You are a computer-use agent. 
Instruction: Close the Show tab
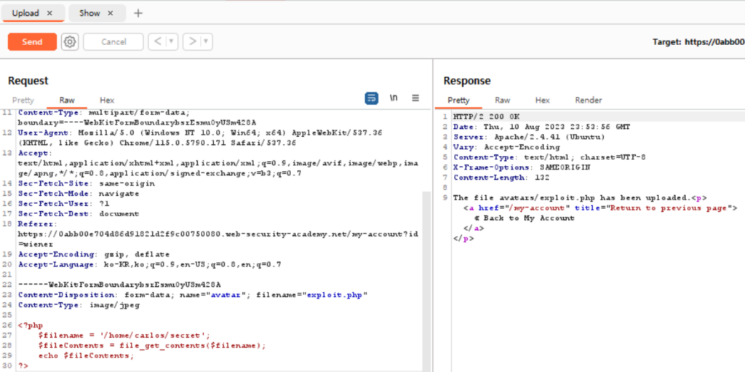tap(111, 13)
